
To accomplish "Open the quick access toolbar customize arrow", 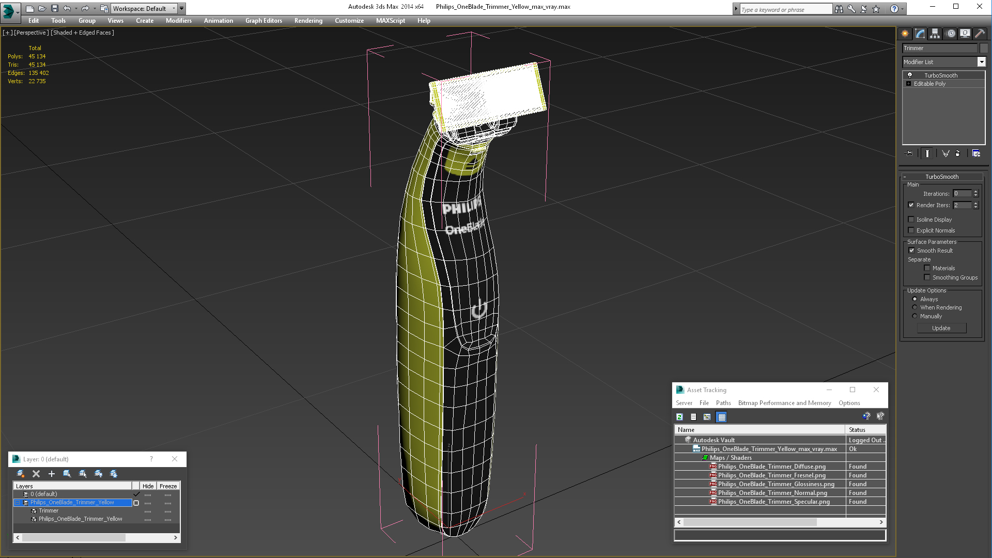I will [182, 8].
